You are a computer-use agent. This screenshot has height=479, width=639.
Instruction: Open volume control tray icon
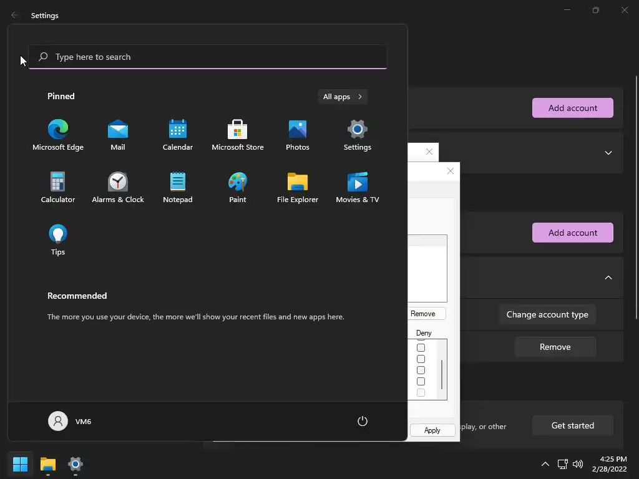point(578,464)
